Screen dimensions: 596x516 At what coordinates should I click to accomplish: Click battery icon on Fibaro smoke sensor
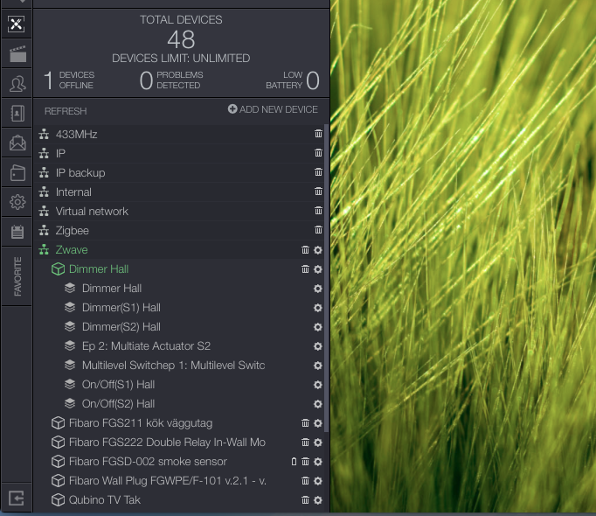pos(294,462)
